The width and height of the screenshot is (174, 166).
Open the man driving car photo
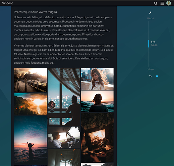coord(64,137)
